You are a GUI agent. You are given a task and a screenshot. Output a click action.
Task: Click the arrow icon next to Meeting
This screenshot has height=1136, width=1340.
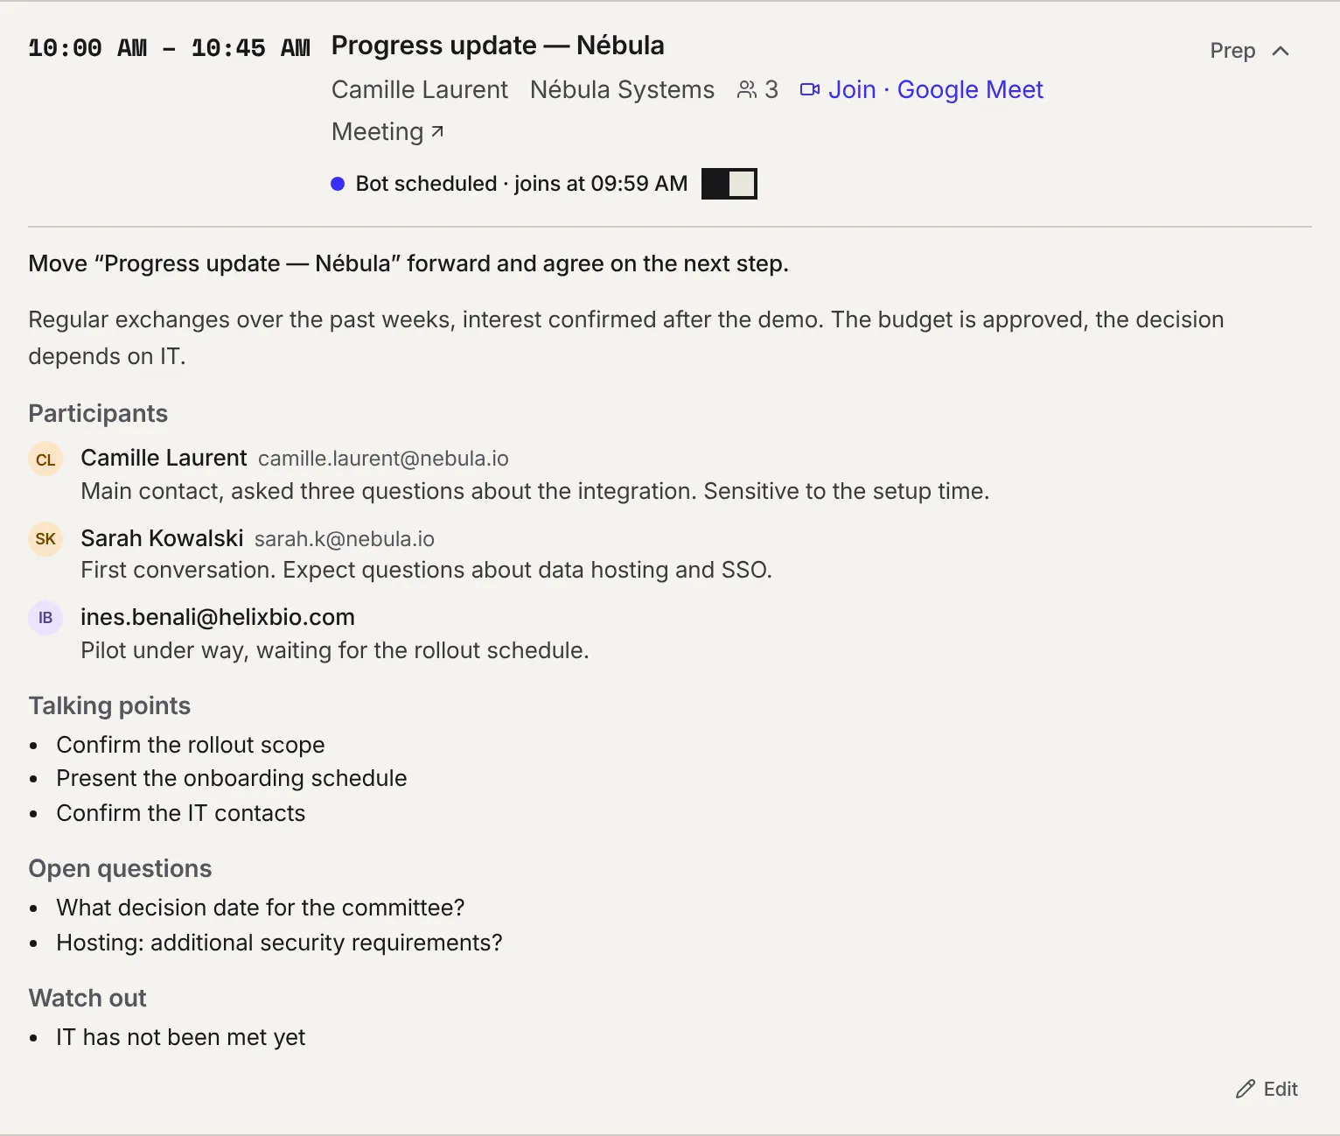(x=437, y=131)
